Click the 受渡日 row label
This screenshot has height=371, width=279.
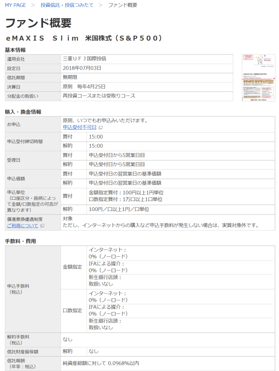[14, 160]
